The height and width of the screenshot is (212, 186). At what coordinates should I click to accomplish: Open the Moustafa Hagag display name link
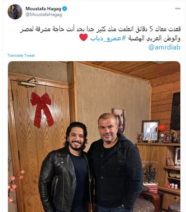pyautogui.click(x=43, y=9)
